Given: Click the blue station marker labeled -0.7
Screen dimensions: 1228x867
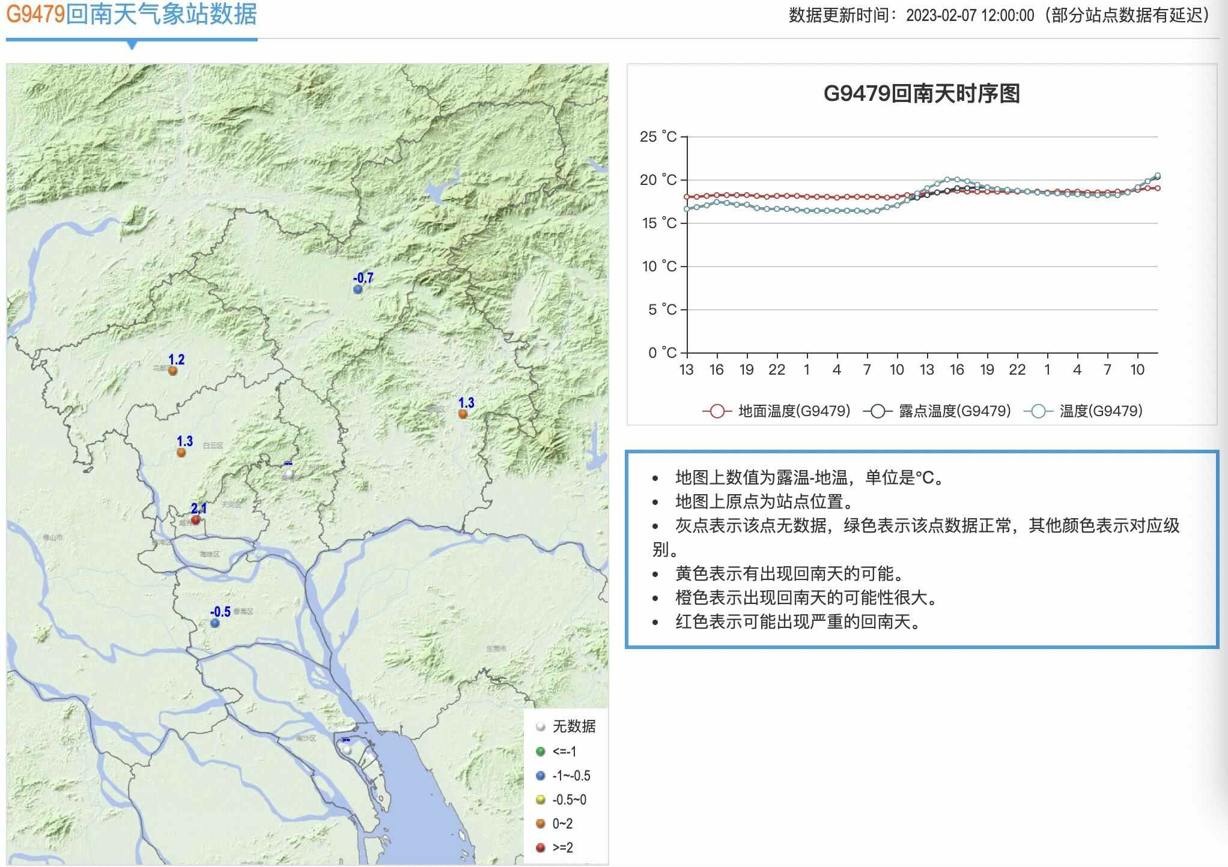Looking at the screenshot, I should tap(358, 289).
